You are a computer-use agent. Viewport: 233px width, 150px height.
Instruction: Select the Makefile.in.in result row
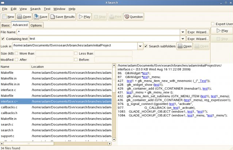pos(56,84)
